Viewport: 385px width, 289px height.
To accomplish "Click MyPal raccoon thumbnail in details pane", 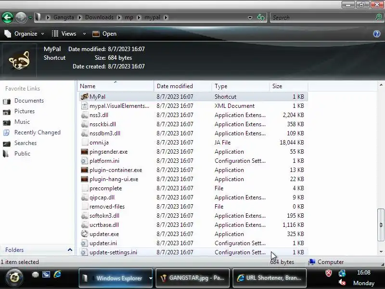I will (x=19, y=60).
